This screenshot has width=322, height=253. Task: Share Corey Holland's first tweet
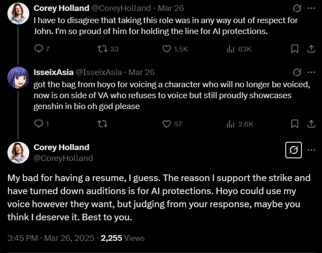click(312, 49)
